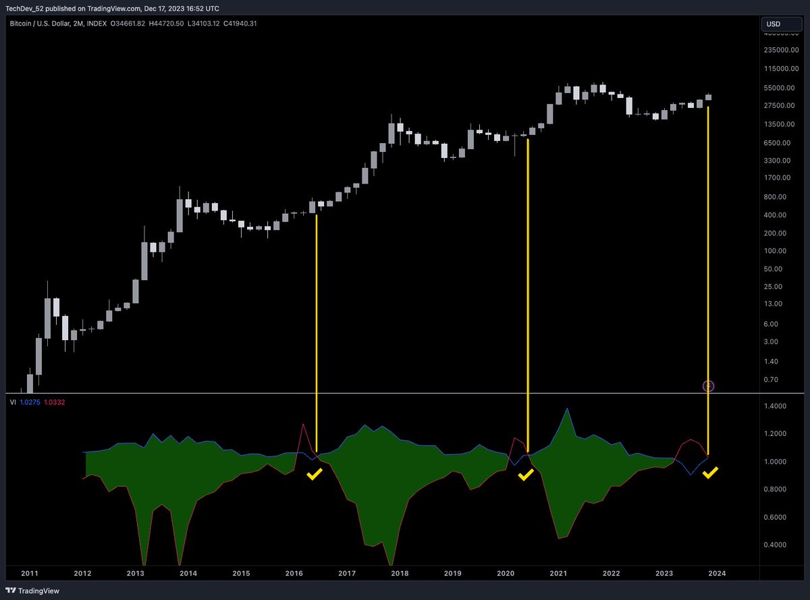Select the VI indicator label
Screen dimensions: 810x600
(13, 402)
